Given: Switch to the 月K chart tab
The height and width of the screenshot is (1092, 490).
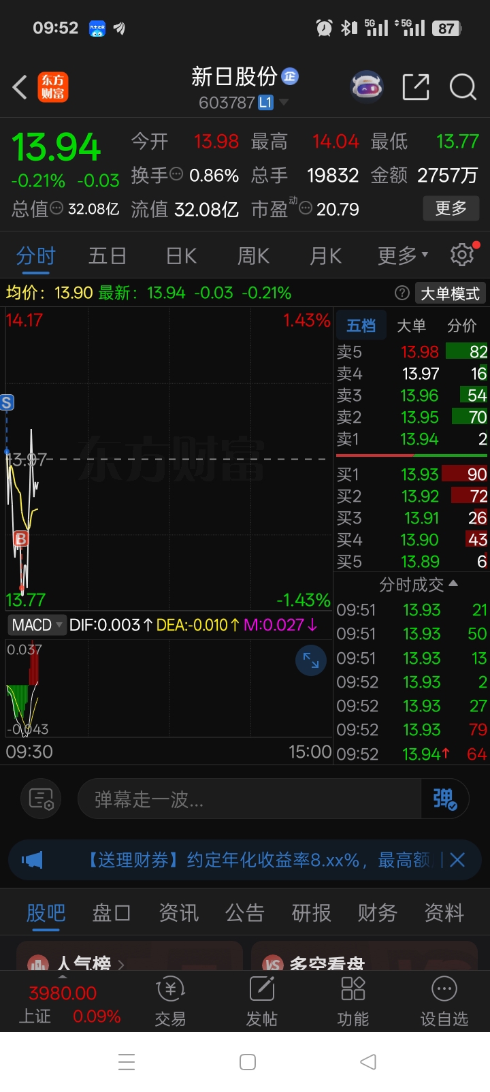Looking at the screenshot, I should 325,255.
